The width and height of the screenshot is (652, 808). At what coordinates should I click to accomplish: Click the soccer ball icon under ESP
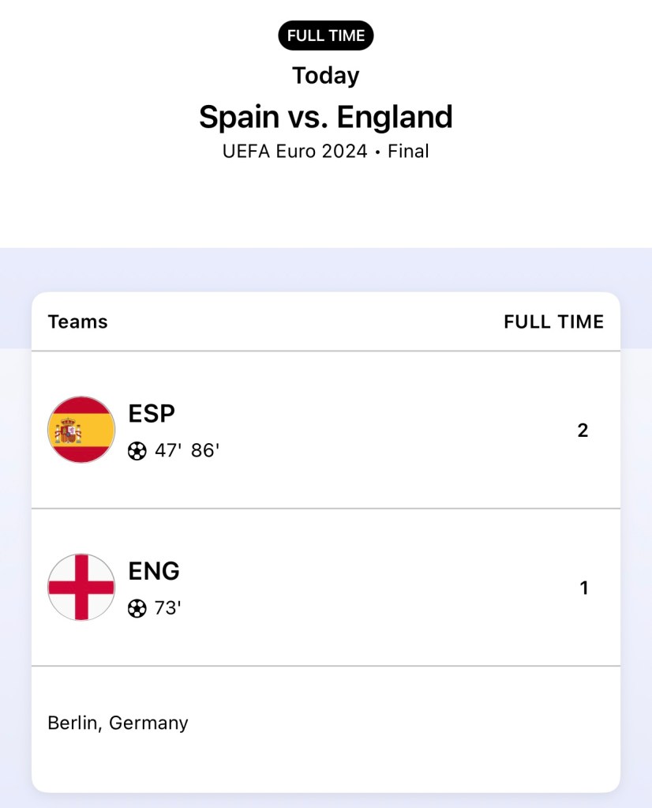(137, 451)
